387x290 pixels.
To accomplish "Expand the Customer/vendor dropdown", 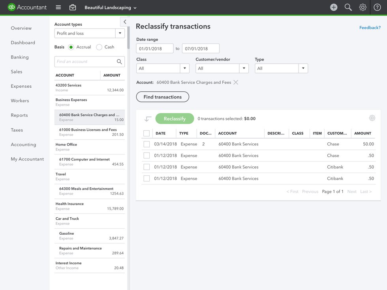I will 222,68.
